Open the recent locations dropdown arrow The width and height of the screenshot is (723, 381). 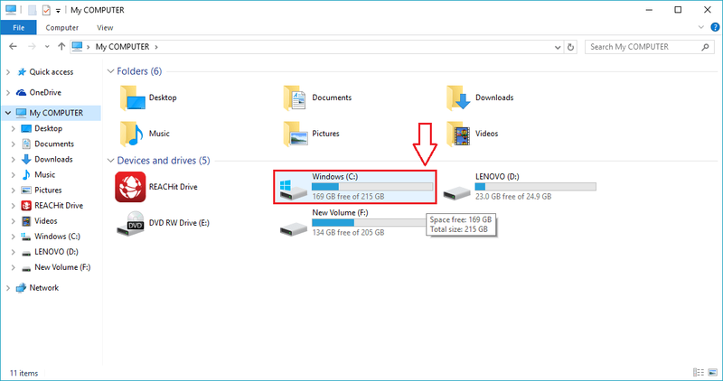47,47
